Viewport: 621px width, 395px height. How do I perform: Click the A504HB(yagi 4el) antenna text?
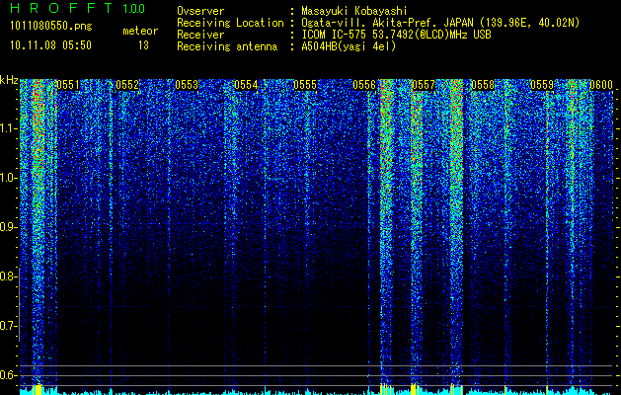349,46
